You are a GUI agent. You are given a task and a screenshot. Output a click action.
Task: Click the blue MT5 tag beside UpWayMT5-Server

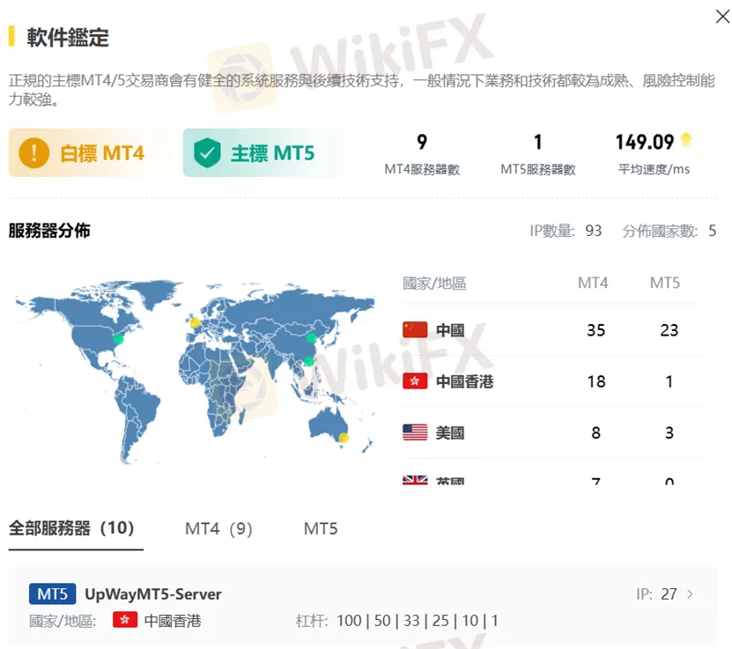click(x=52, y=594)
